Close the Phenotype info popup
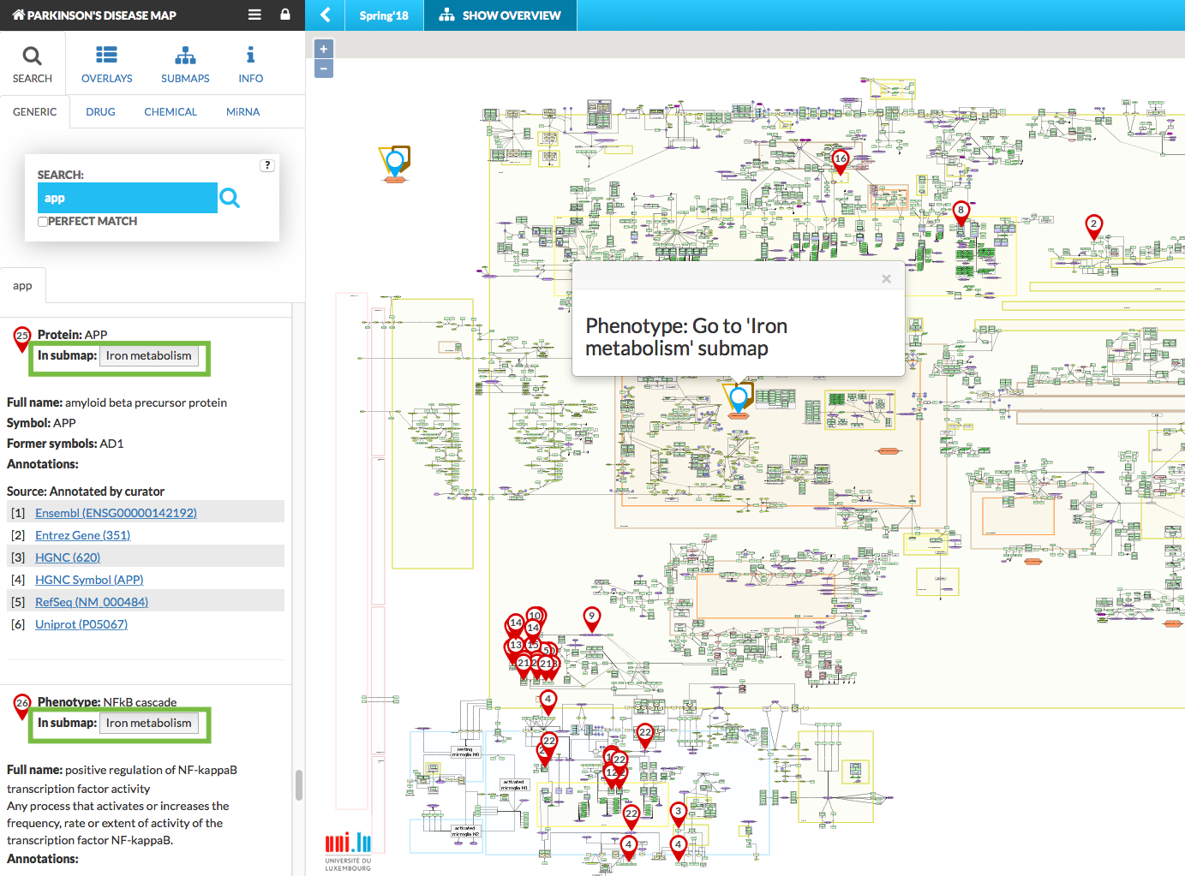 [x=886, y=279]
